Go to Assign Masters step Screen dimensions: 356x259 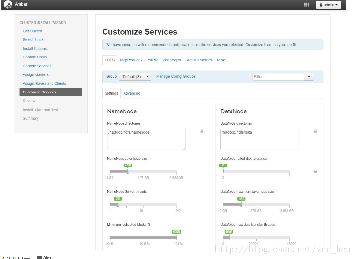[x=36, y=74]
